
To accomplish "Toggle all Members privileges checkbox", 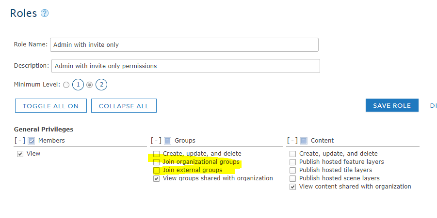I will pos(32,141).
